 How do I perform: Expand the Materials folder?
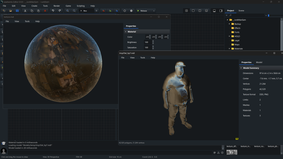tap(229, 49)
